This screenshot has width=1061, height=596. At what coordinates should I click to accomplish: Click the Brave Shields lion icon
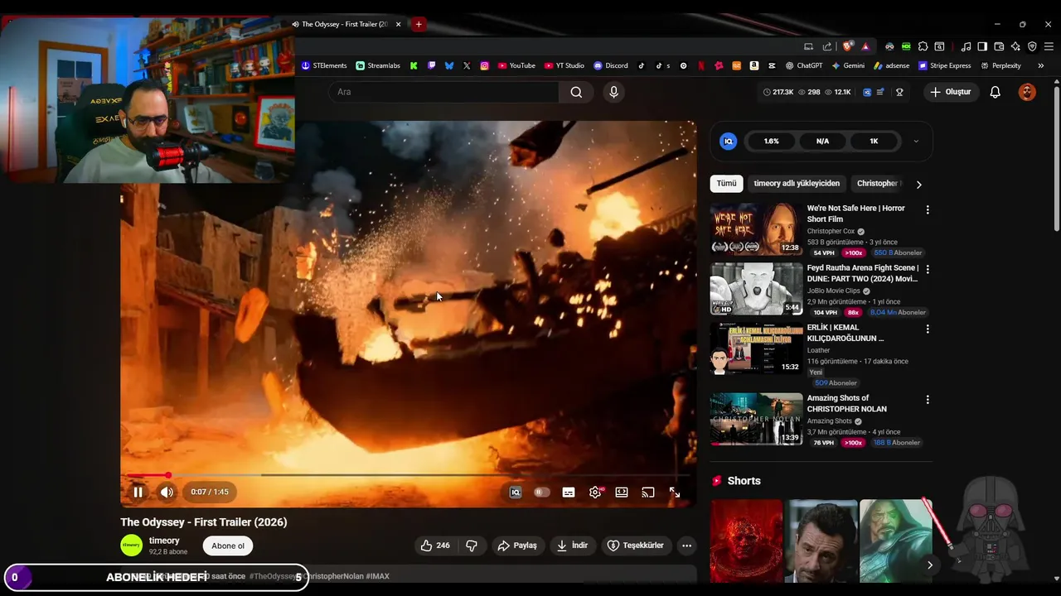click(847, 46)
